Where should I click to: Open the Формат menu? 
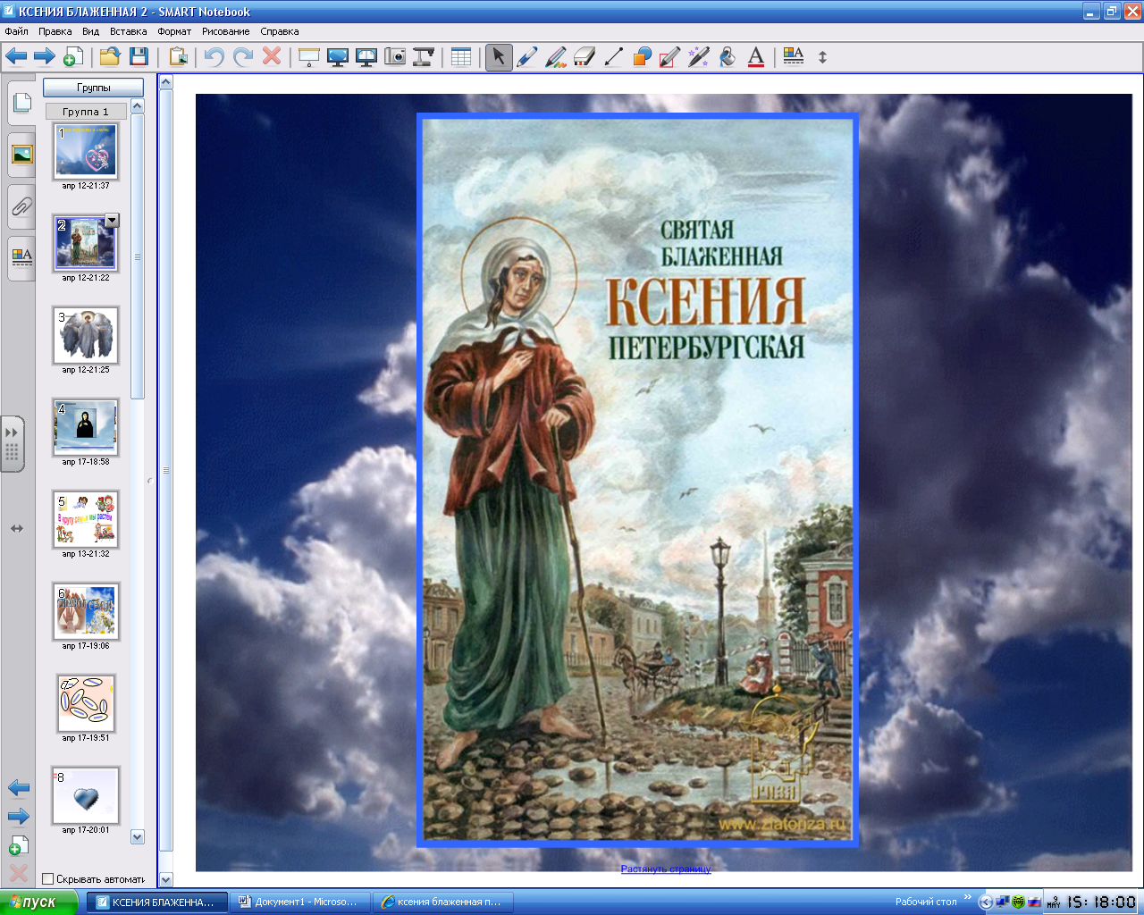pyautogui.click(x=174, y=31)
